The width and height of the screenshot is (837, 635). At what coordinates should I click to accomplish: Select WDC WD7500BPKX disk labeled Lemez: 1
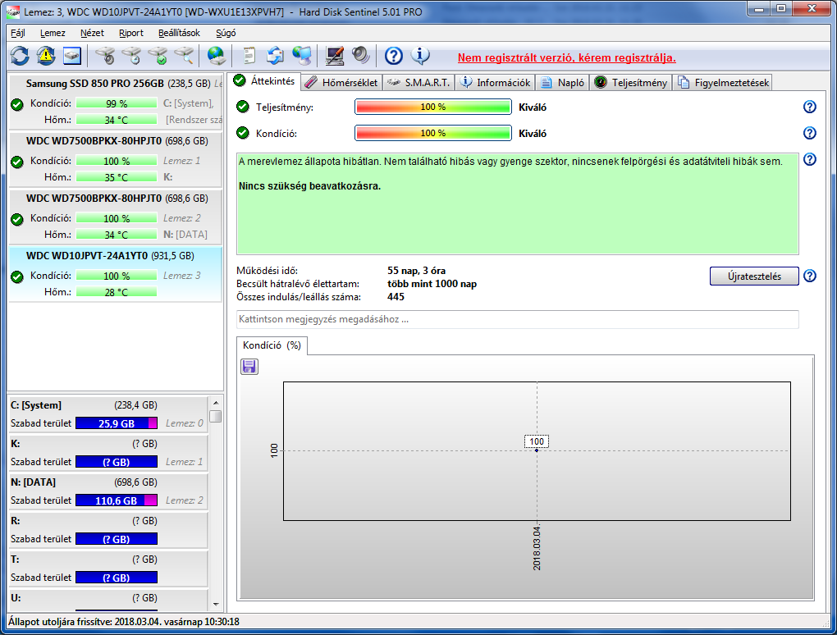click(x=116, y=159)
